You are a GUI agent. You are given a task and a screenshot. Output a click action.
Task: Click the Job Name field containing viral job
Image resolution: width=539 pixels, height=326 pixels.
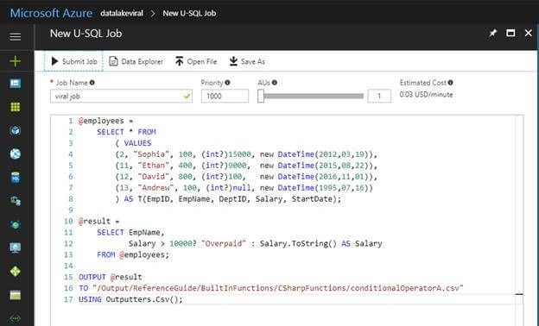click(121, 96)
